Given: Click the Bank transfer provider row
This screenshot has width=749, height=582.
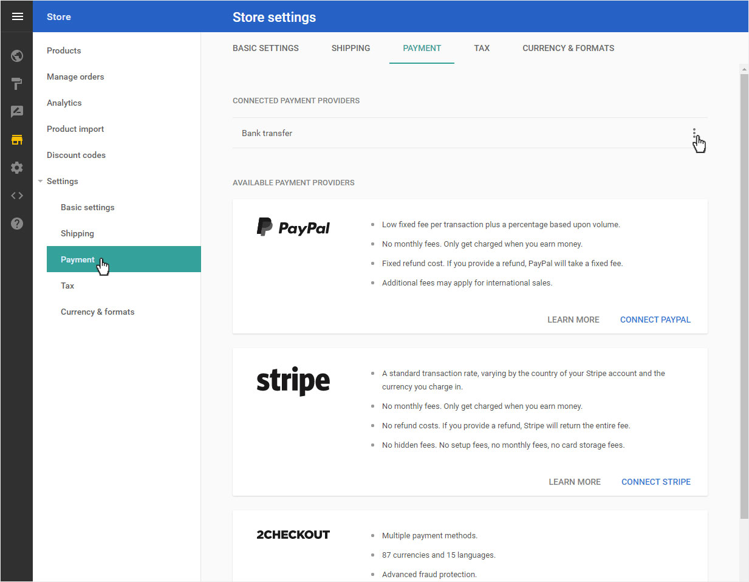Looking at the screenshot, I should (x=470, y=133).
